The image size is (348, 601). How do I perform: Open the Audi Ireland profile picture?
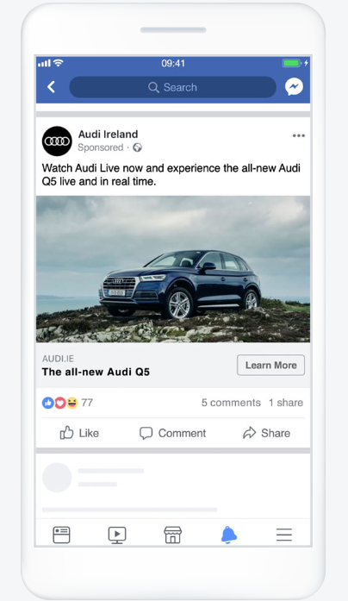(57, 141)
